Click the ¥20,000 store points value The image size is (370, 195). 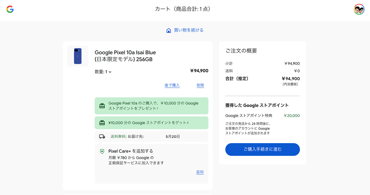pyautogui.click(x=292, y=116)
